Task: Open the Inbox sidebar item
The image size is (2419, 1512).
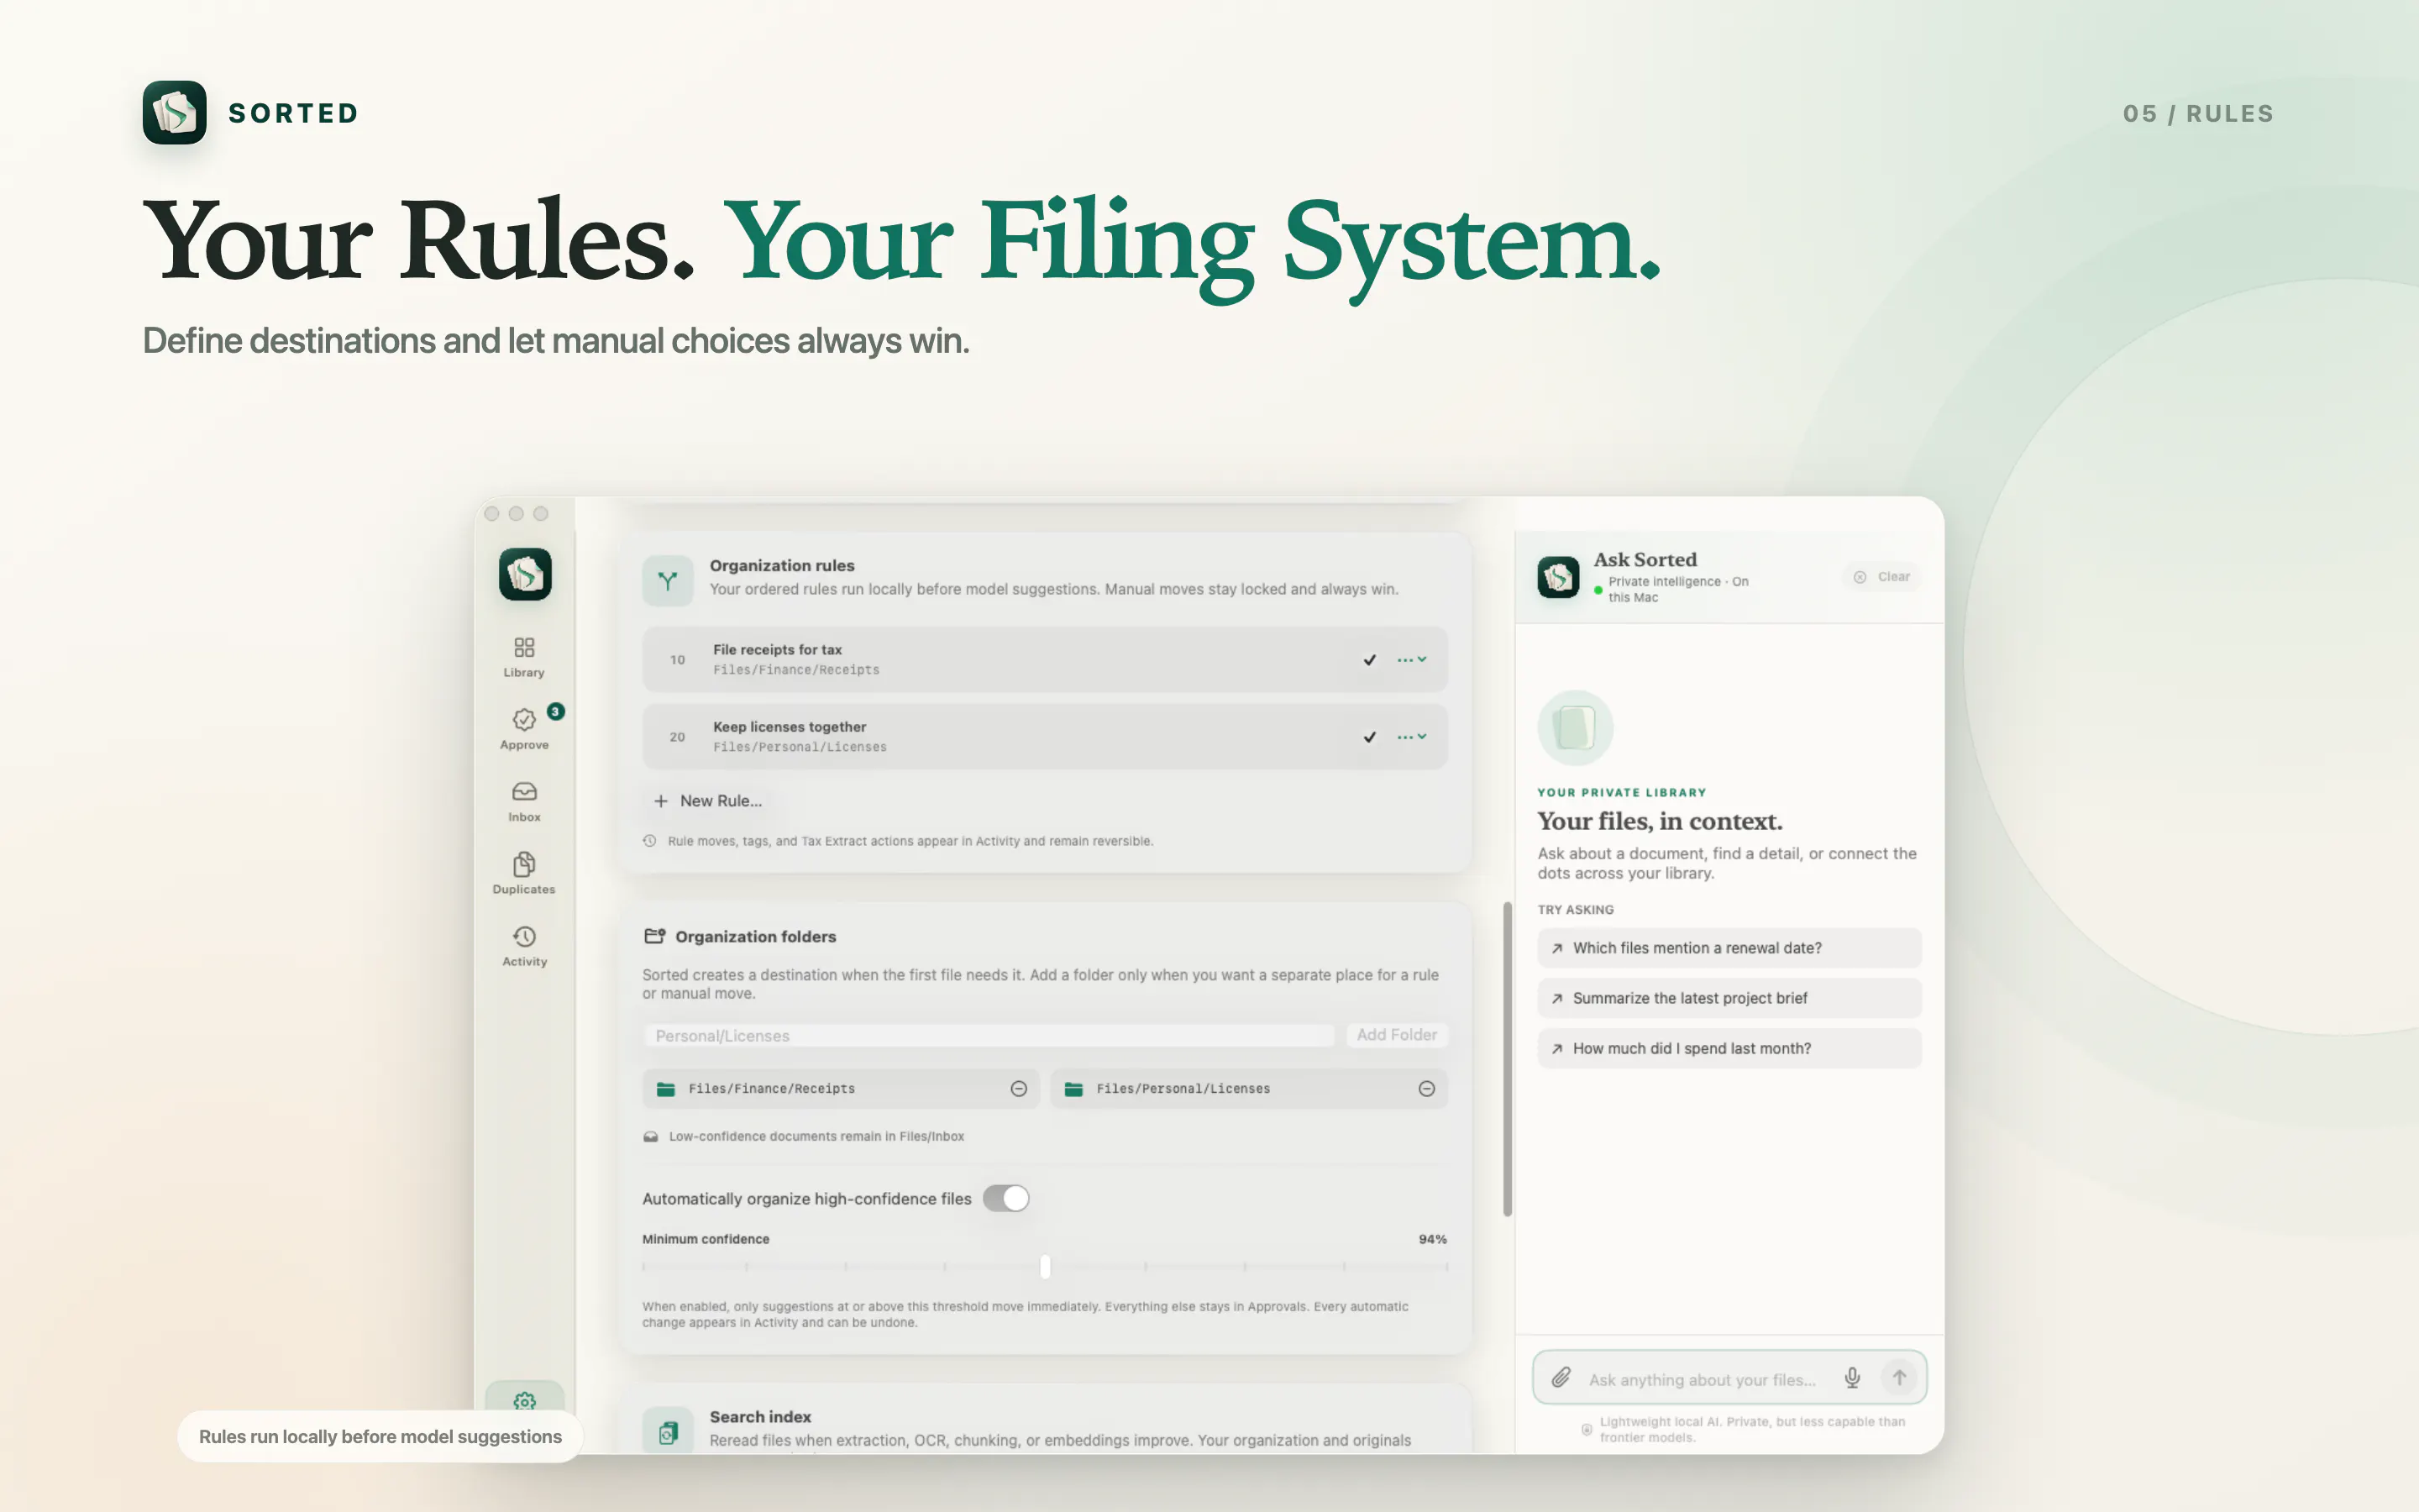Action: click(524, 802)
